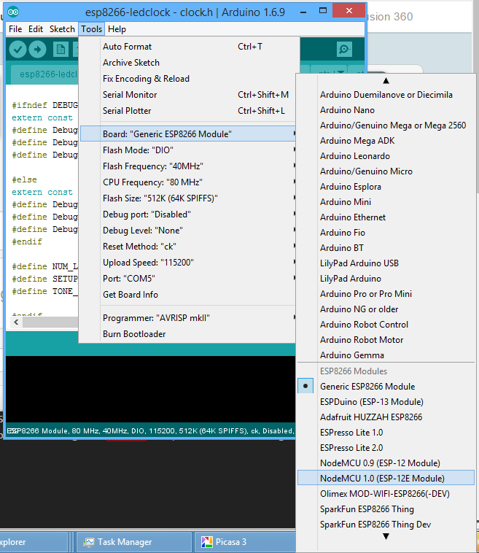Expand Flash Mode: DIO submenu
Image resolution: width=479 pixels, height=553 pixels.
188,150
